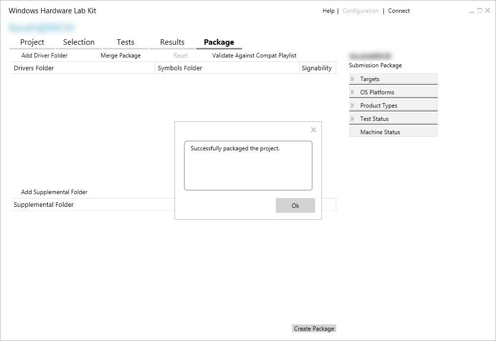Click Add Driver Folder
Screen dimensions: 496x341
(x=44, y=56)
